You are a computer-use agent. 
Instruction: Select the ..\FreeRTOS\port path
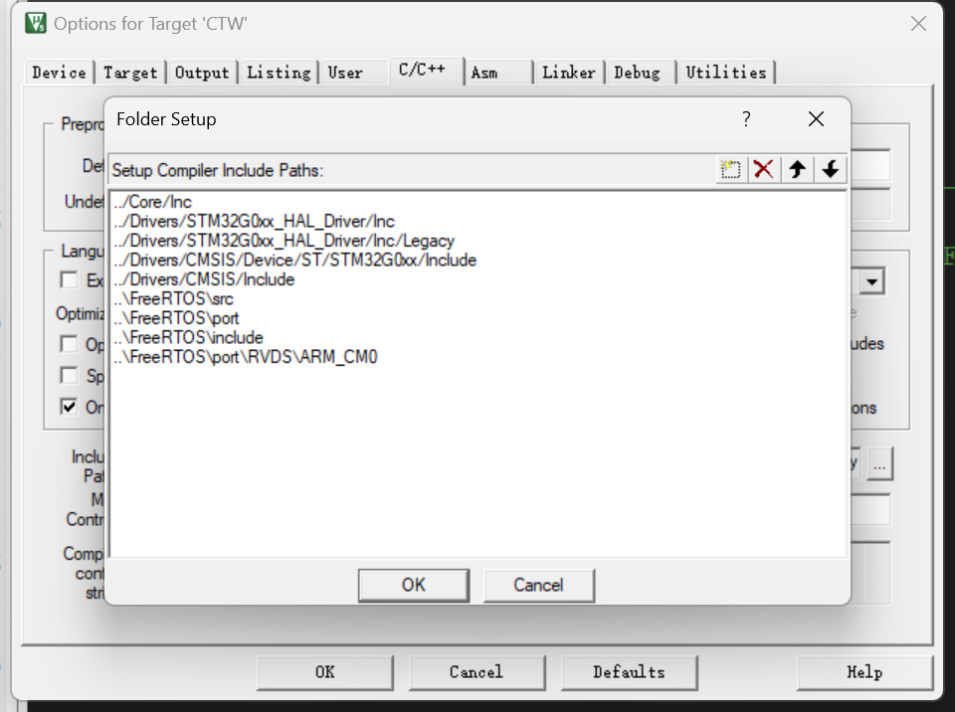tap(176, 318)
